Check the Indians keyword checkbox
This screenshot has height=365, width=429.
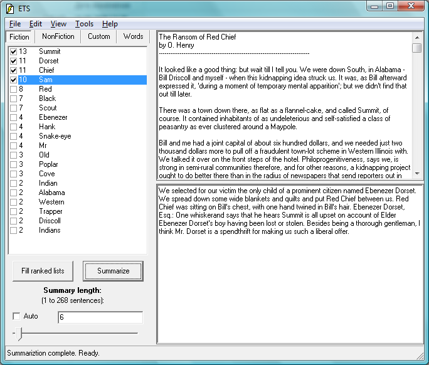point(13,230)
